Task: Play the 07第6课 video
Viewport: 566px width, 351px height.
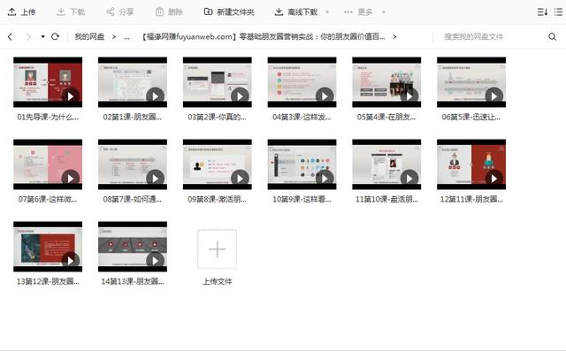Action: 71,179
